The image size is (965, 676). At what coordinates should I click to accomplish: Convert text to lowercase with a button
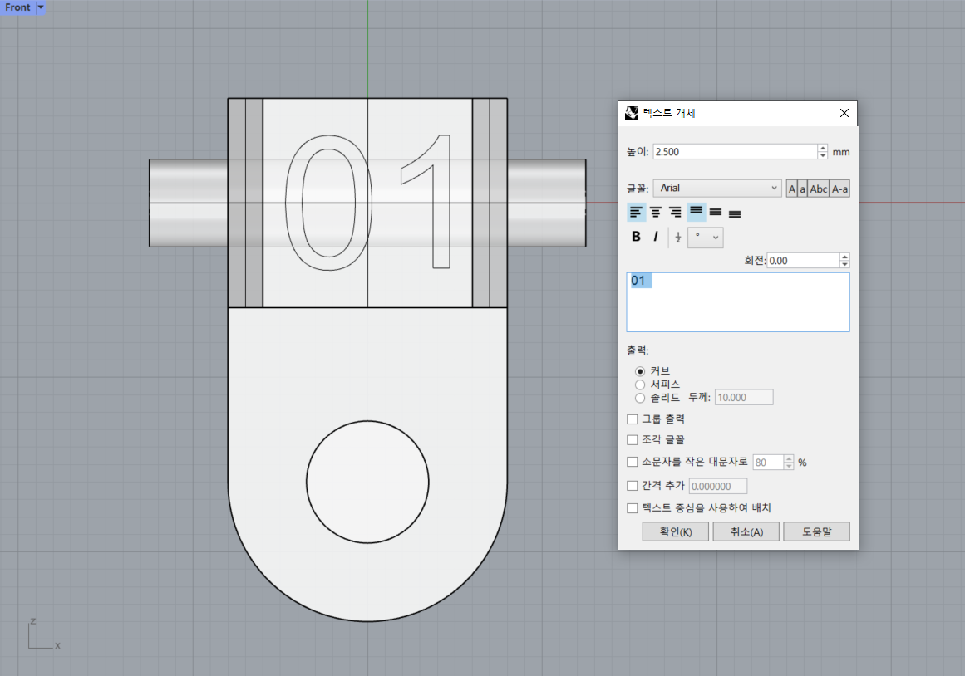coord(803,189)
